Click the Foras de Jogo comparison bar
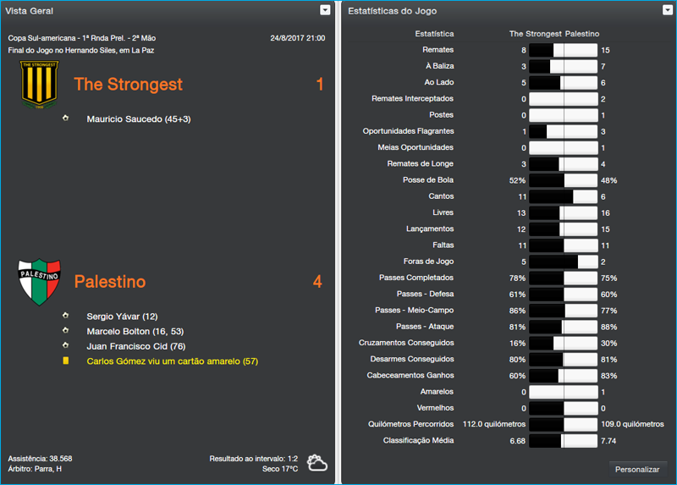677x485 pixels. 564,262
